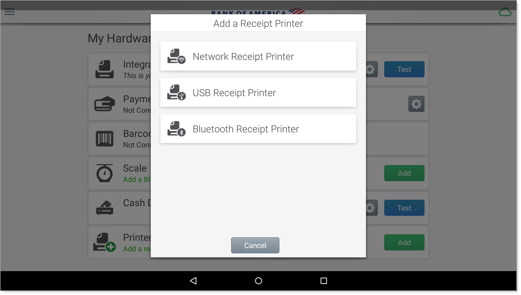Click the hamburger menu icon
The height and width of the screenshot is (295, 521).
(x=10, y=12)
